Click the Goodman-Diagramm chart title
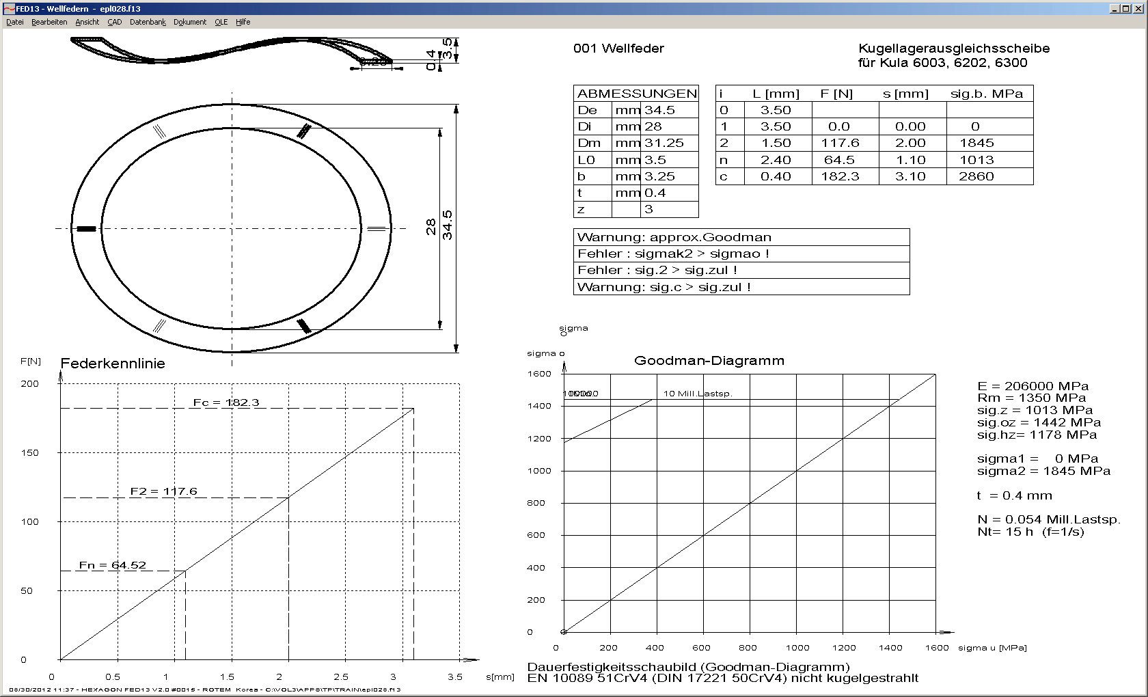This screenshot has width=1148, height=697. pos(709,361)
